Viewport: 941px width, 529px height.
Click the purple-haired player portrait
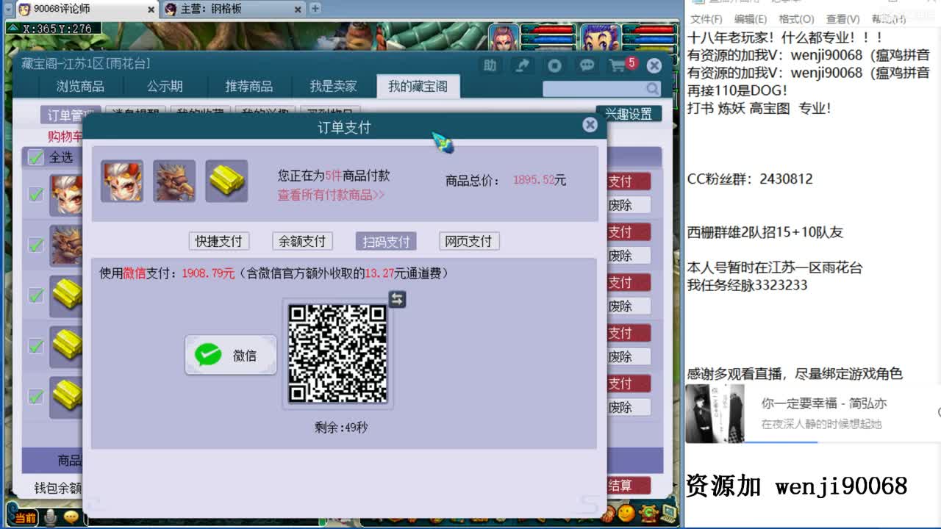(503, 37)
